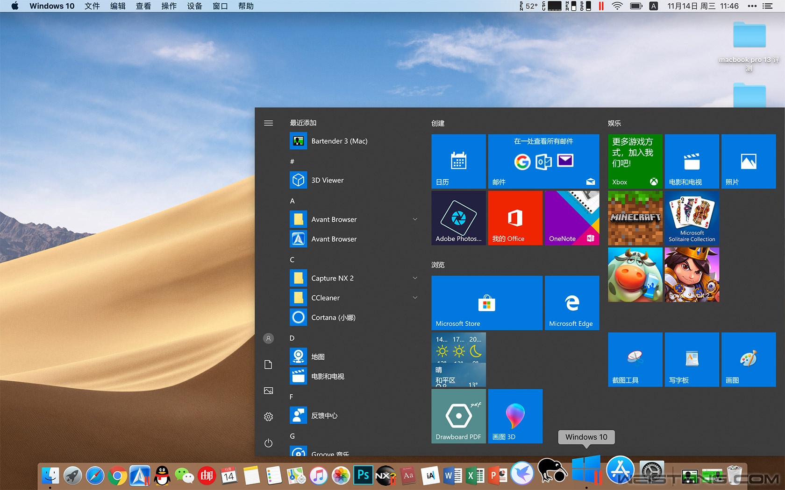Open the Minecraft game tile
The width and height of the screenshot is (785, 490).
coord(635,217)
